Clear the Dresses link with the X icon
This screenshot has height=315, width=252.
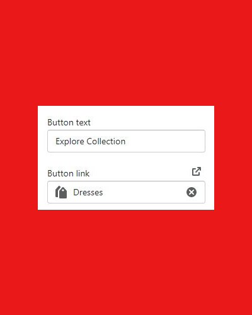192,192
